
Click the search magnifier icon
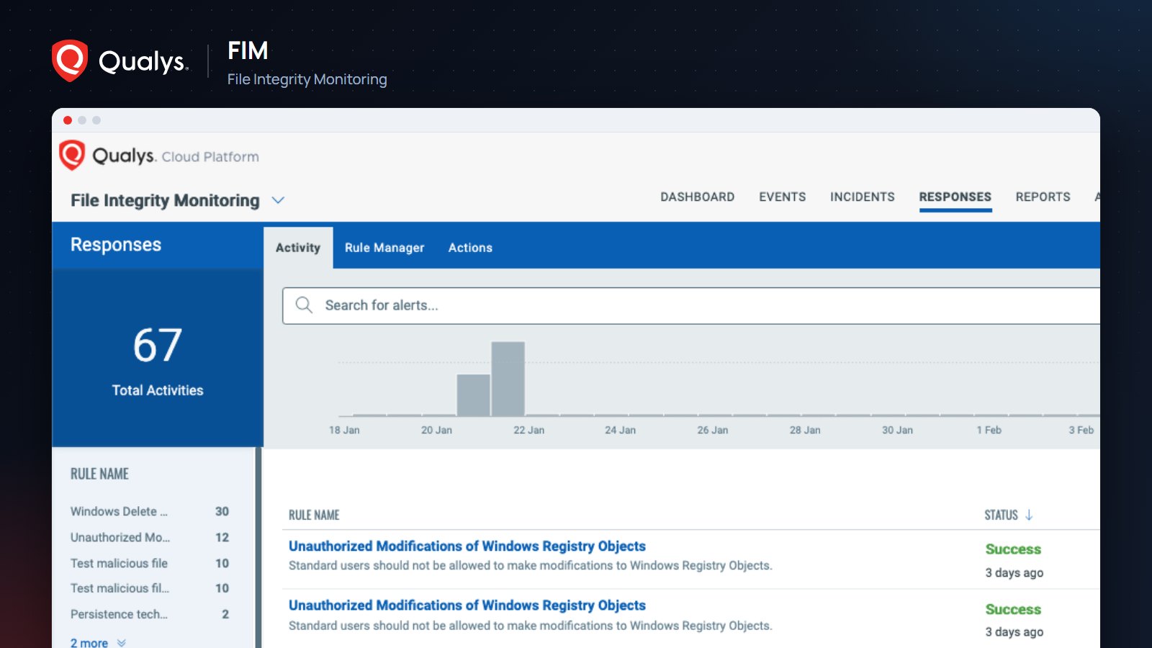coord(304,305)
